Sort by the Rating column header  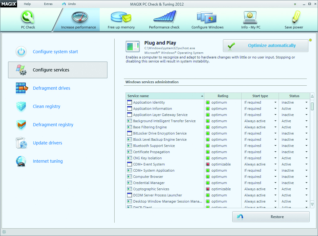(x=223, y=96)
